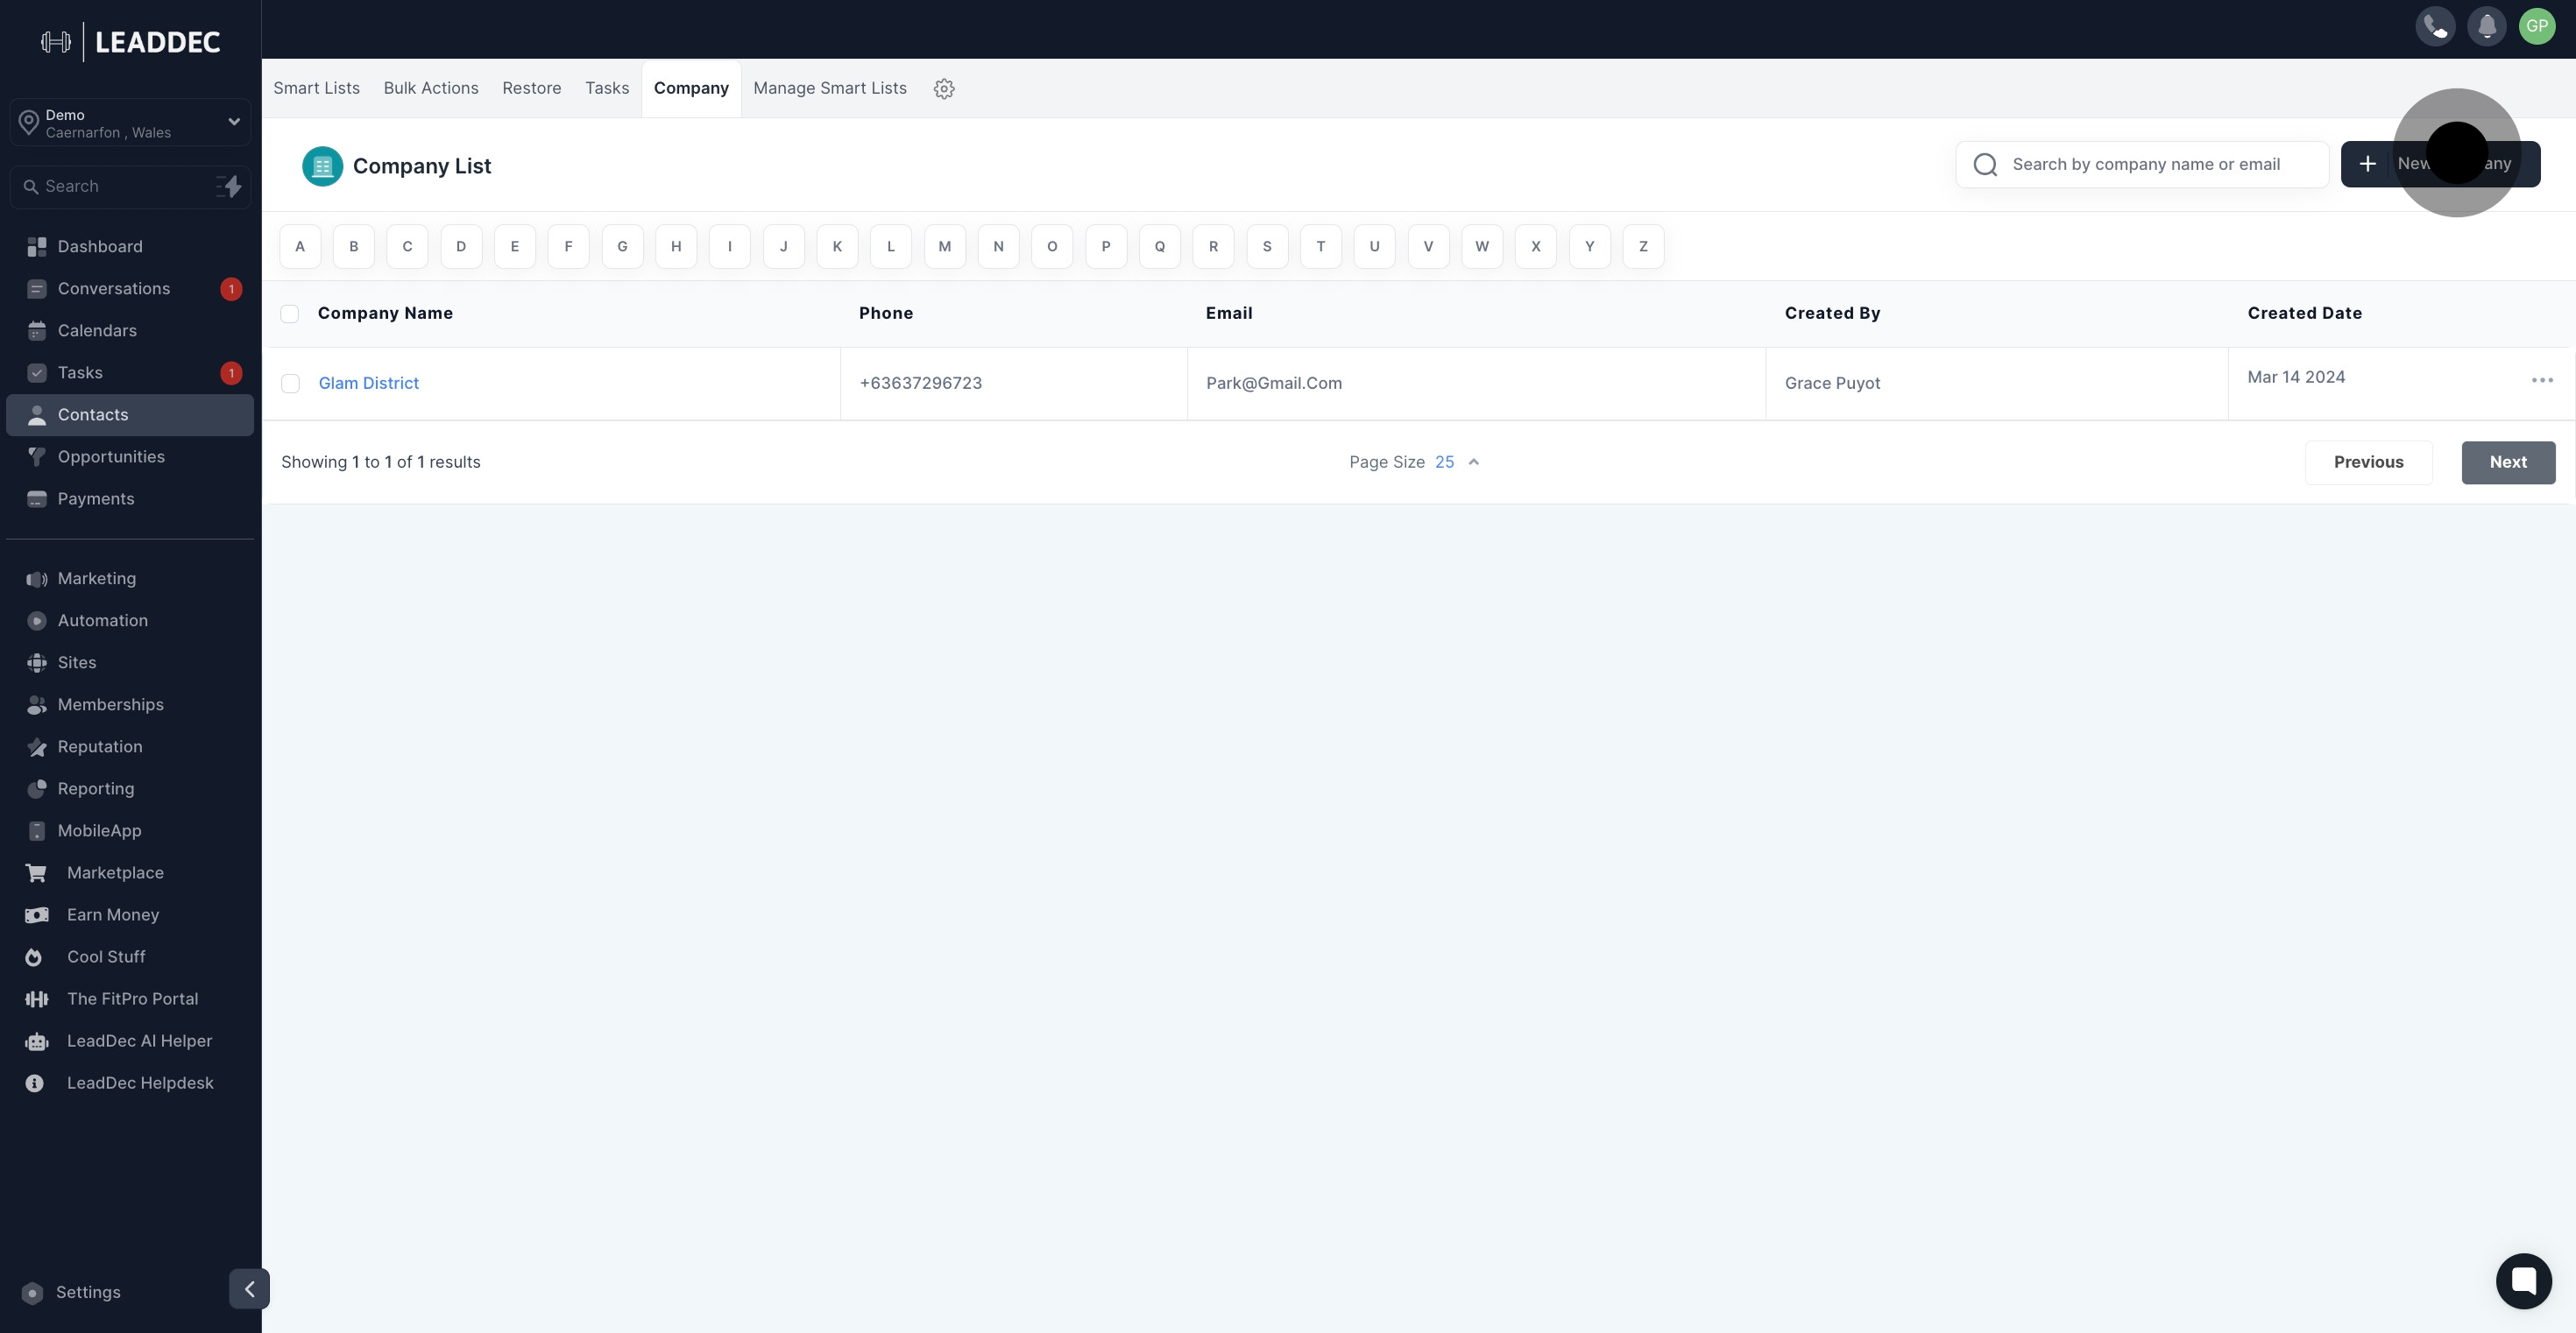The height and width of the screenshot is (1333, 2576).
Task: Open the tab settings gear icon
Action: [x=944, y=89]
